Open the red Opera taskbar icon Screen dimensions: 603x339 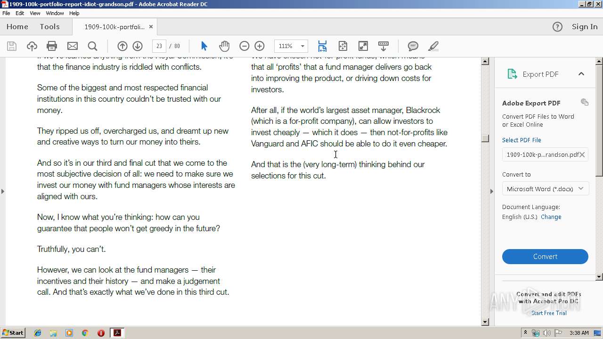pyautogui.click(x=101, y=333)
